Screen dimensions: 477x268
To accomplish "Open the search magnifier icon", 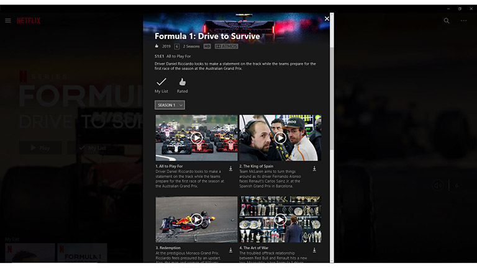I will point(447,20).
